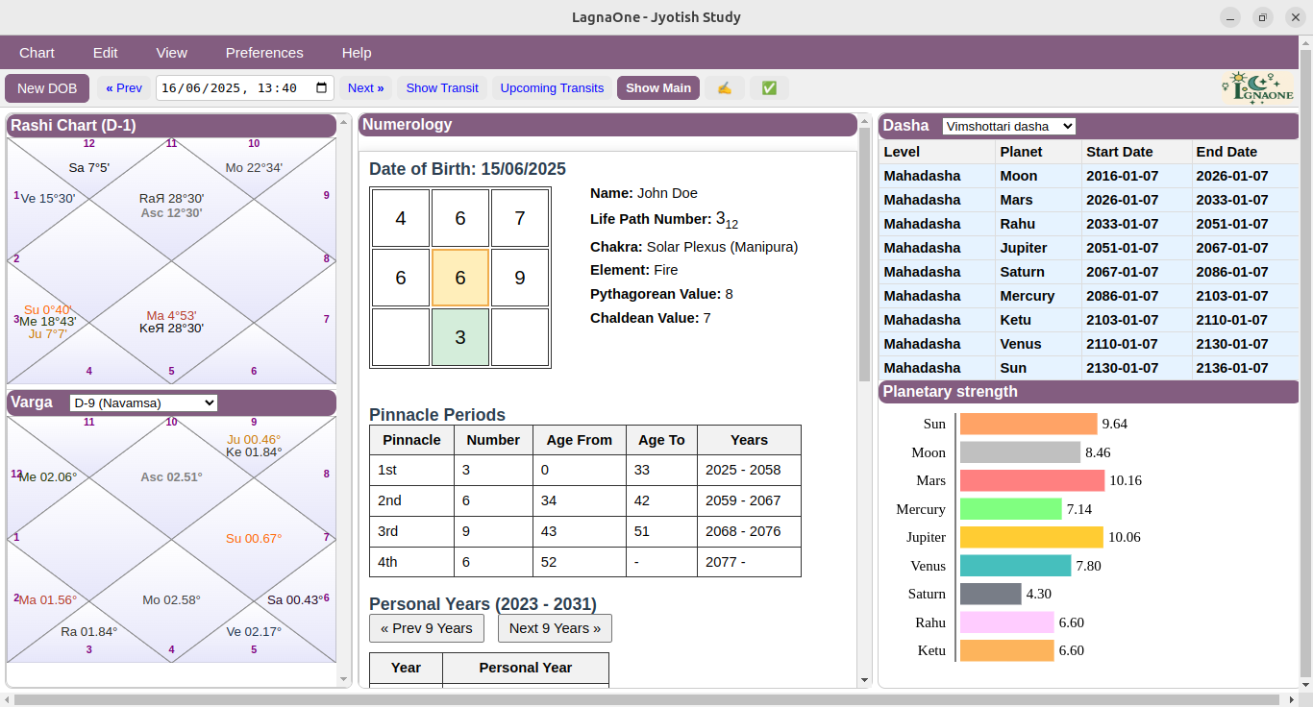Open the Preferences menu

[264, 53]
